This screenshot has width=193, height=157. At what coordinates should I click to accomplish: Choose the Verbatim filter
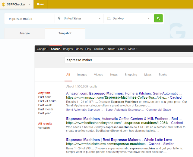44,128
